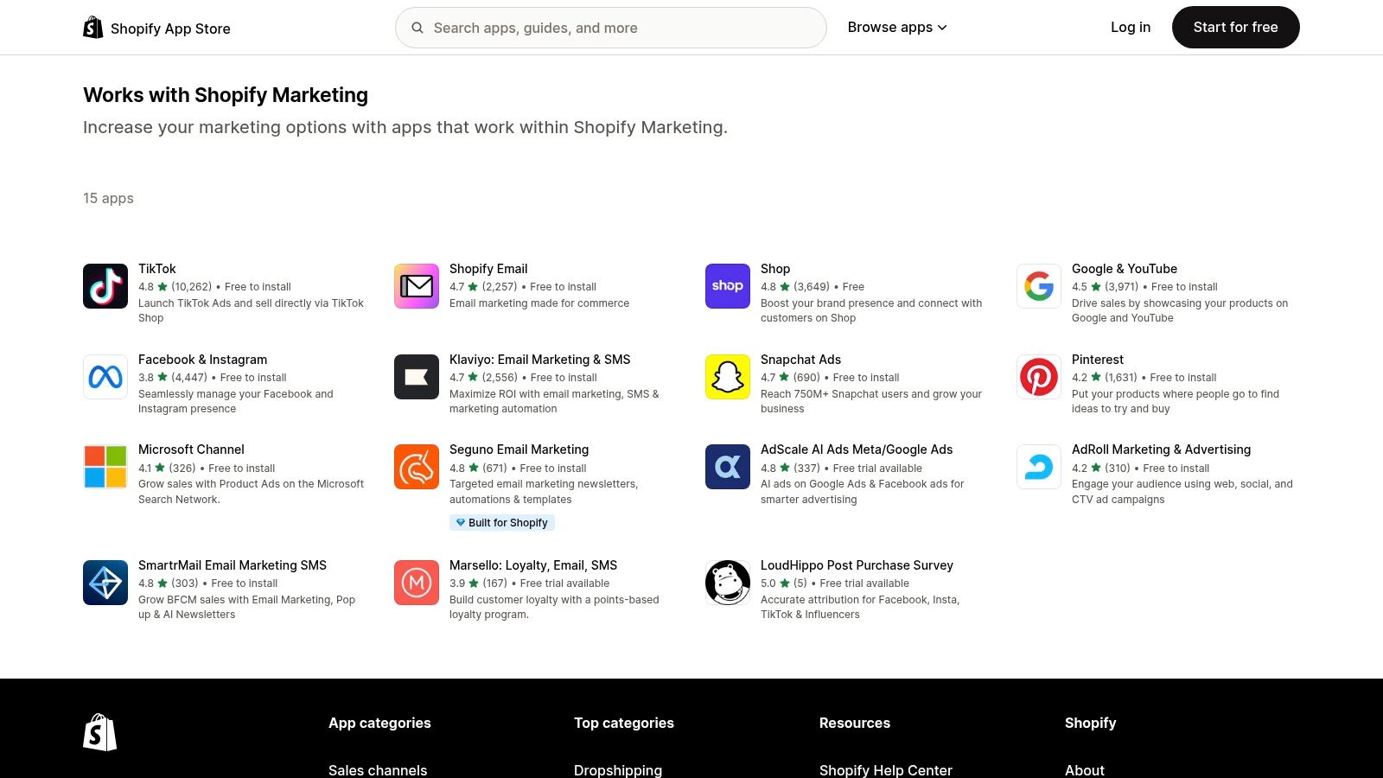Open the Shopify App Store home link

156,28
